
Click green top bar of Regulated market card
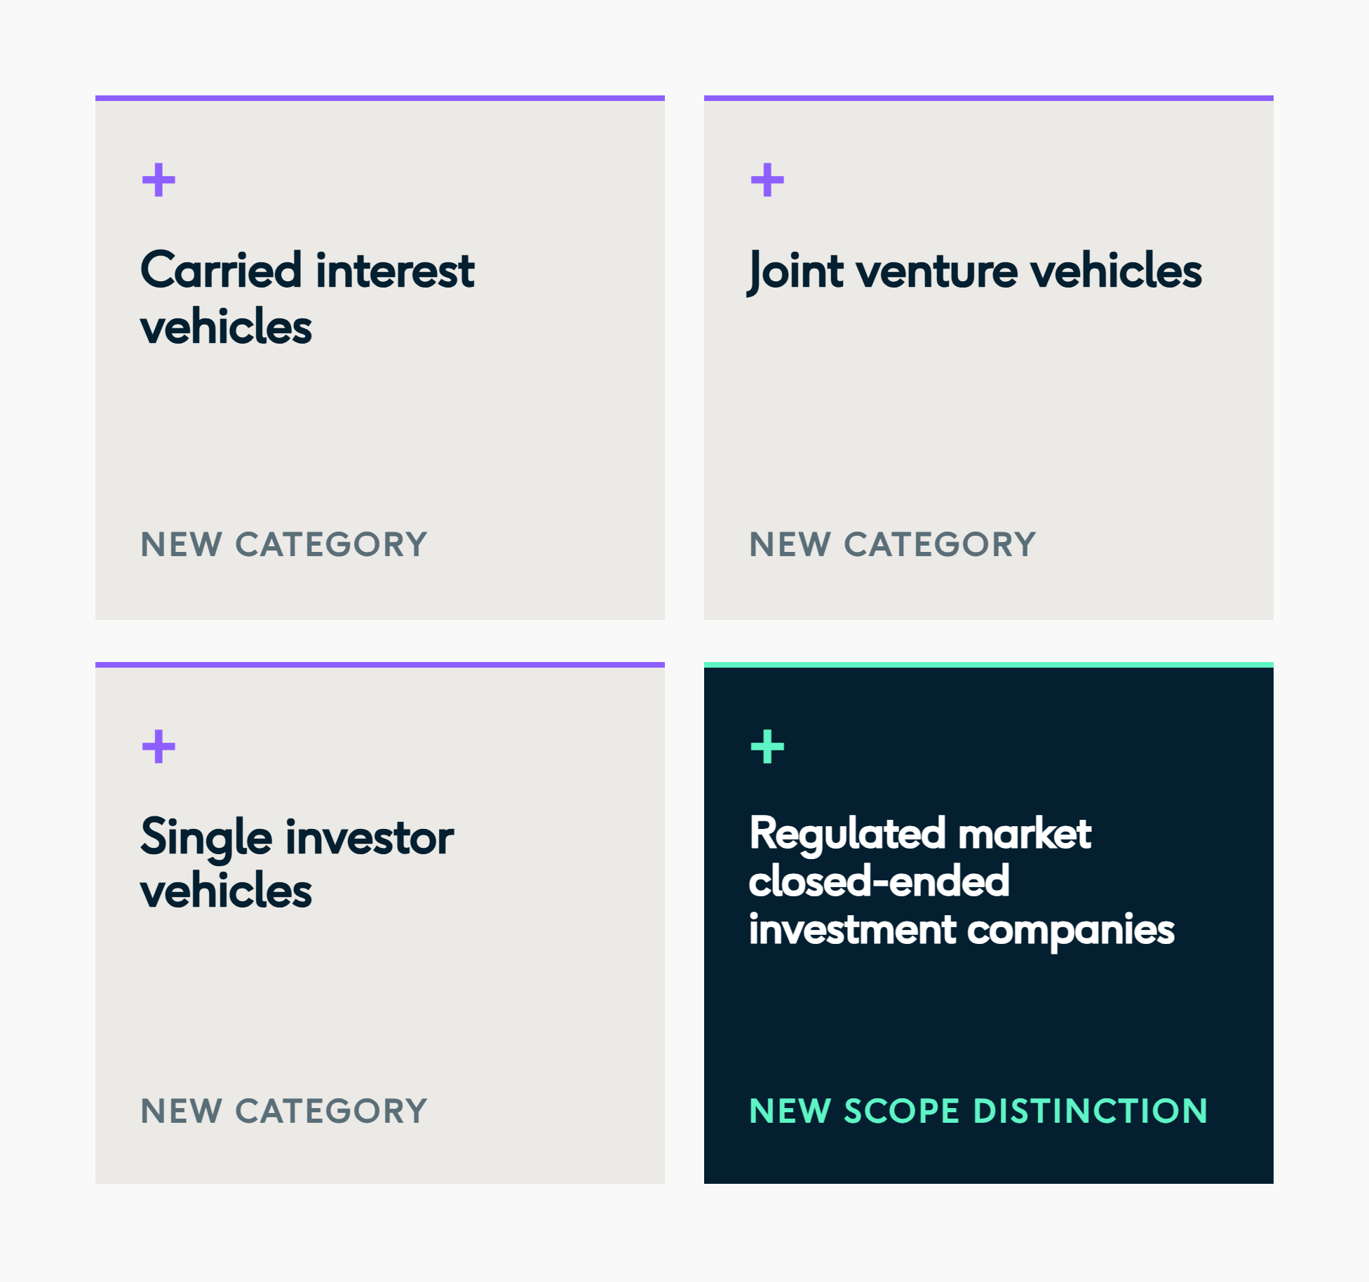coord(989,665)
